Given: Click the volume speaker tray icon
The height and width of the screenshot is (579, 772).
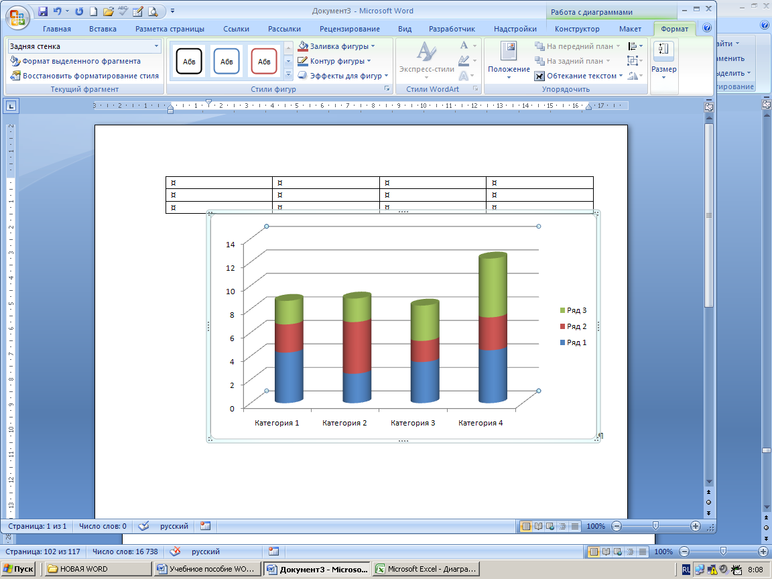Looking at the screenshot, I should [723, 570].
